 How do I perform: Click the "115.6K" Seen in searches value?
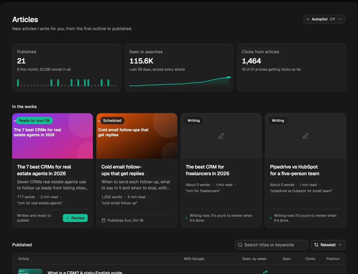[x=141, y=61]
